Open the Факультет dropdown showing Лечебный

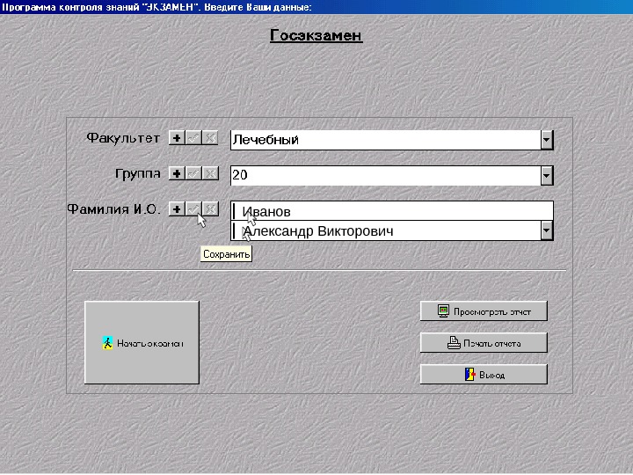coord(547,140)
